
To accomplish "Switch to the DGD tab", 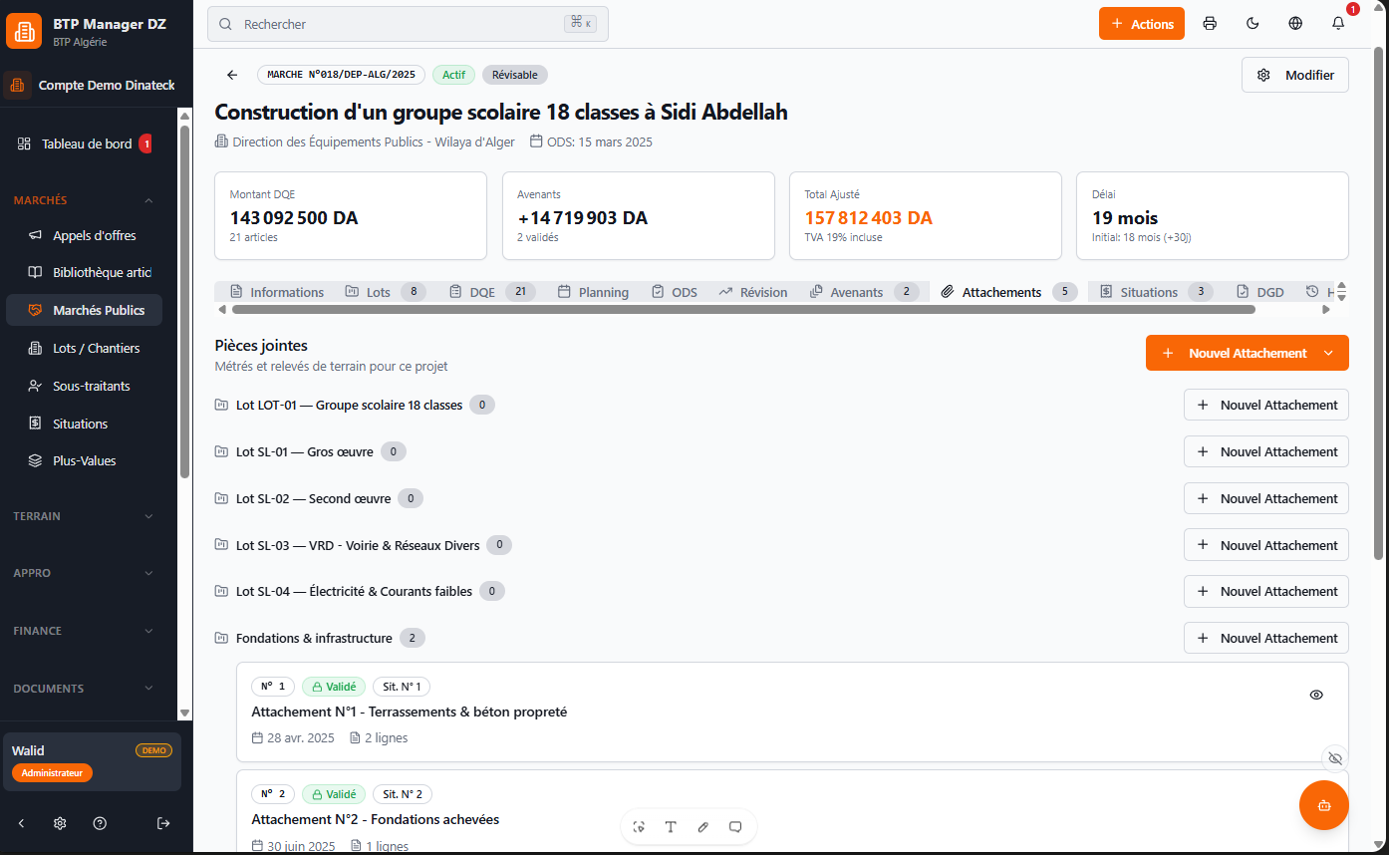I will [1260, 292].
